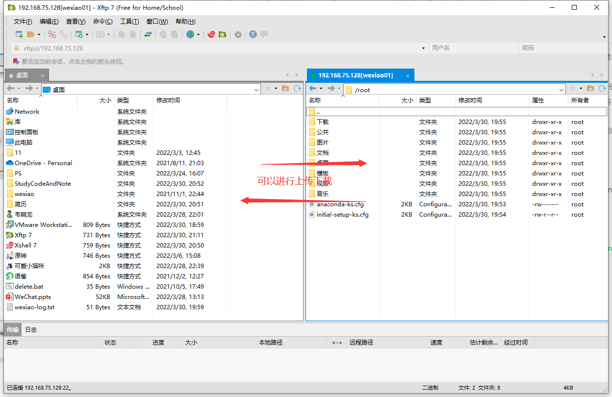Open the session Properties toolbar icon

click(x=79, y=34)
